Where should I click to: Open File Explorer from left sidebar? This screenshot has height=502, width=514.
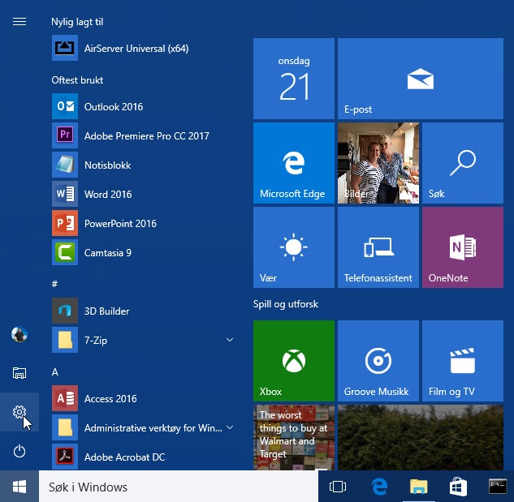coord(19,373)
